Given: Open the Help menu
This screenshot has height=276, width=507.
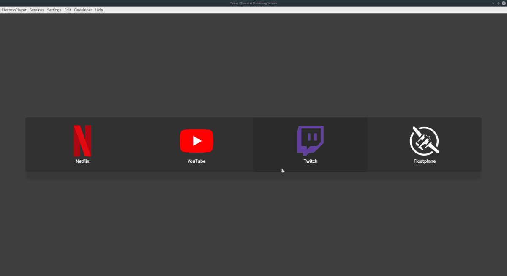Looking at the screenshot, I should (x=99, y=10).
